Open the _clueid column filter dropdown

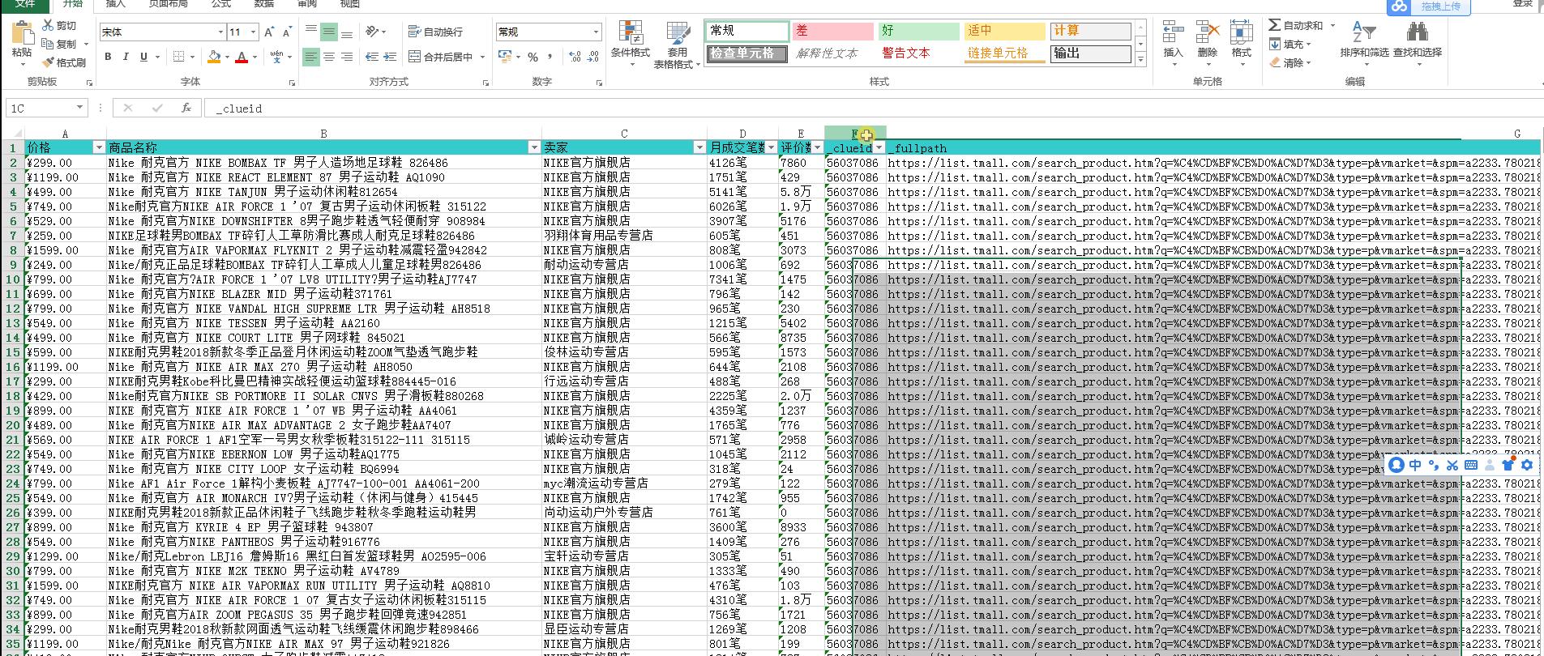pyautogui.click(x=879, y=147)
